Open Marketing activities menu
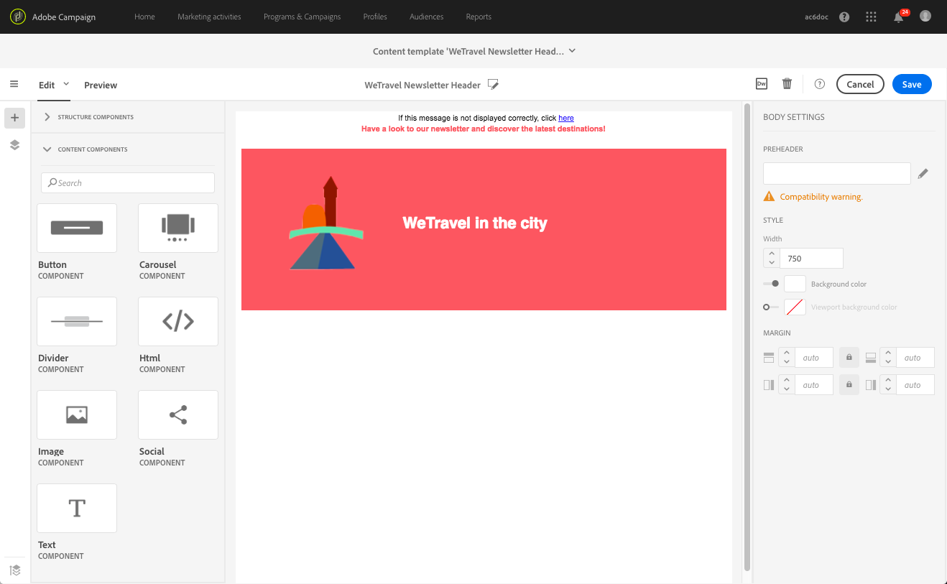947x584 pixels. tap(209, 17)
